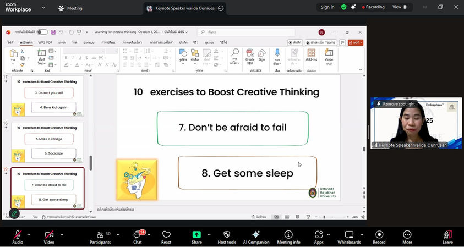Switch to Normal view in status bar
This screenshot has width=464, height=247.
[x=276, y=217]
